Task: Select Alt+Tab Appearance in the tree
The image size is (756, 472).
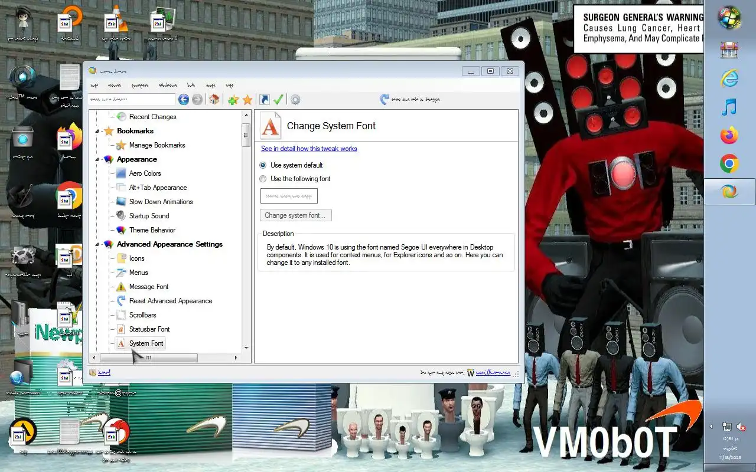Action: [x=158, y=188]
